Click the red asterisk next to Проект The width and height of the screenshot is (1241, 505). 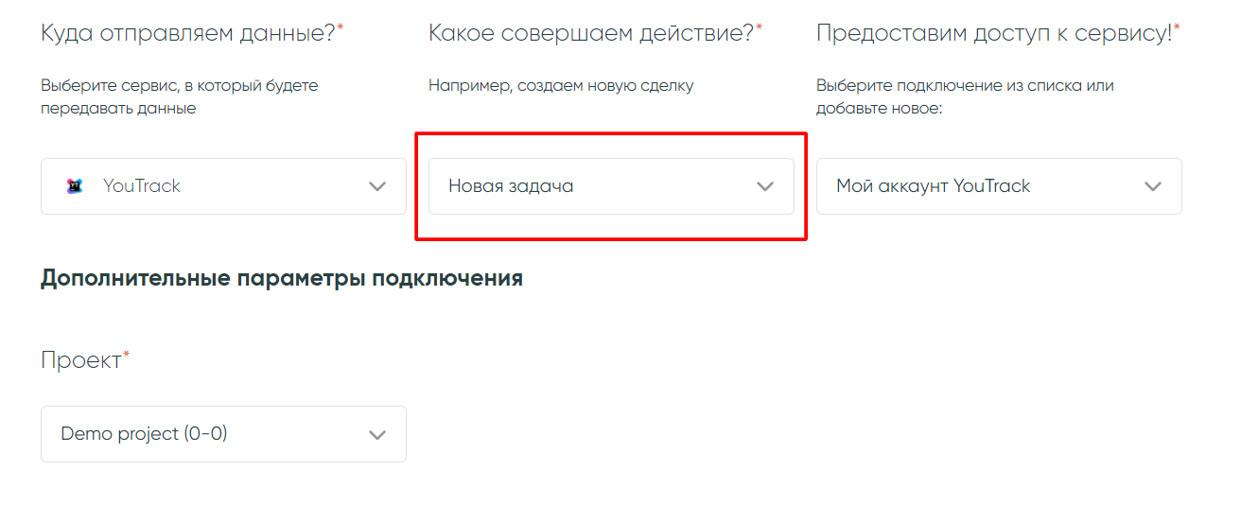127,356
